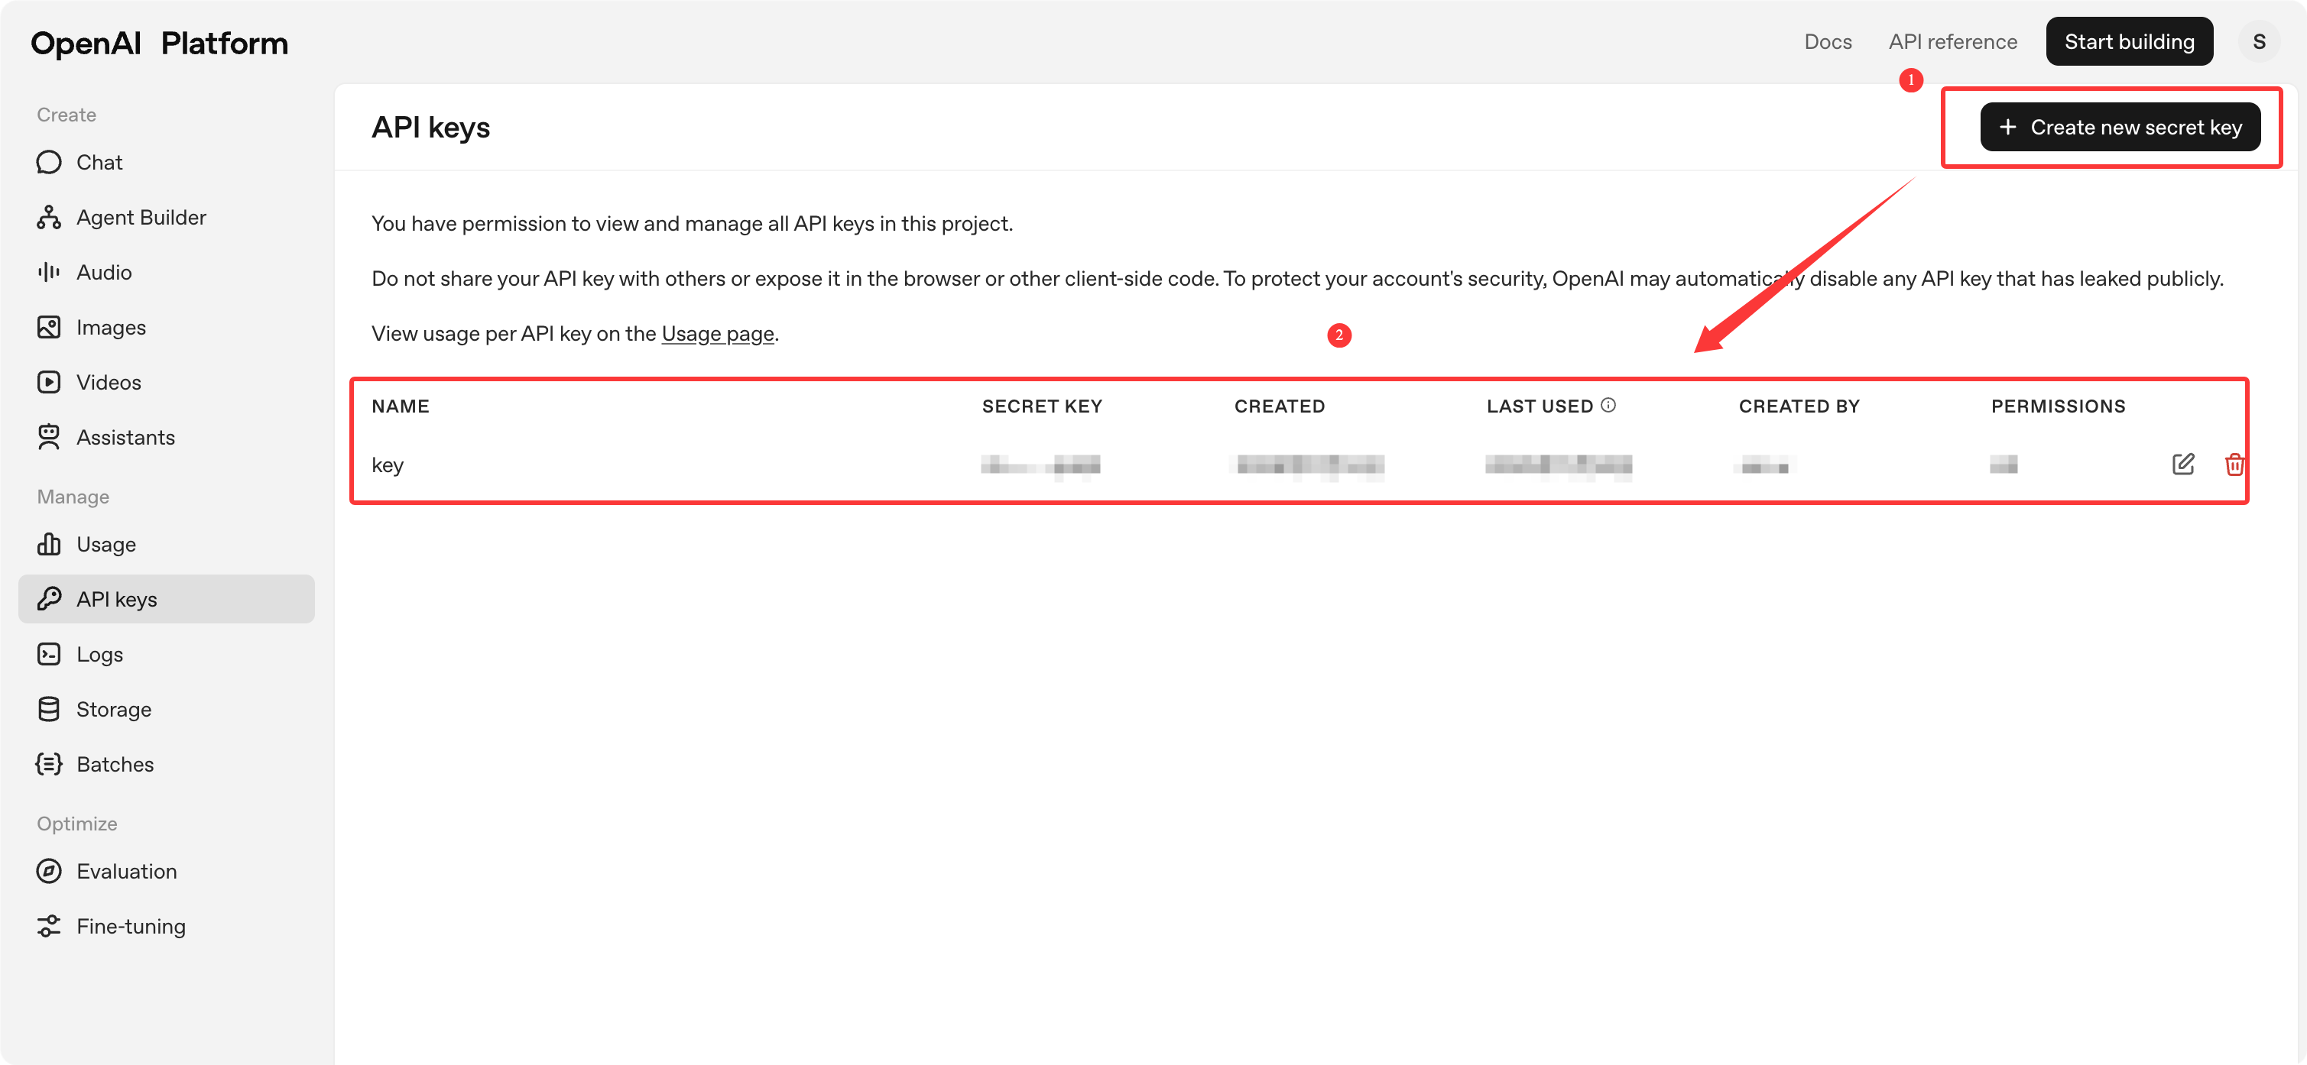Follow the Usage page link
The image size is (2307, 1065).
(717, 334)
